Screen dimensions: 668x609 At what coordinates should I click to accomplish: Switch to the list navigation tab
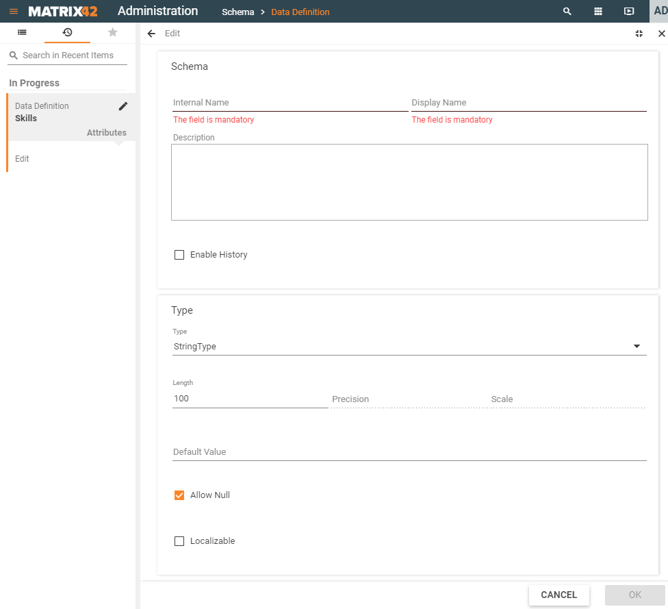point(22,32)
